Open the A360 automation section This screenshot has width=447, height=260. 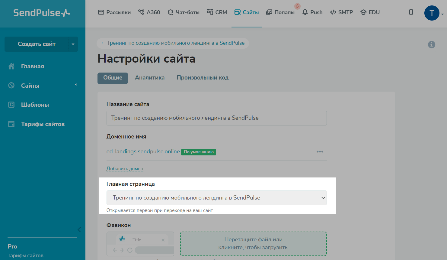tap(149, 12)
